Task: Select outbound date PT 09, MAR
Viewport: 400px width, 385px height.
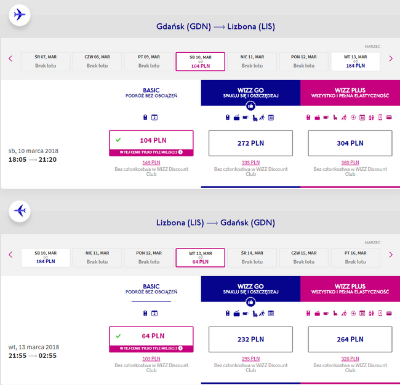Action: [149, 62]
